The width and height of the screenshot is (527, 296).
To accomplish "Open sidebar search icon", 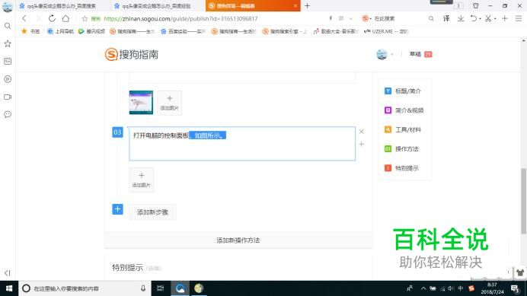I will coord(8,26).
